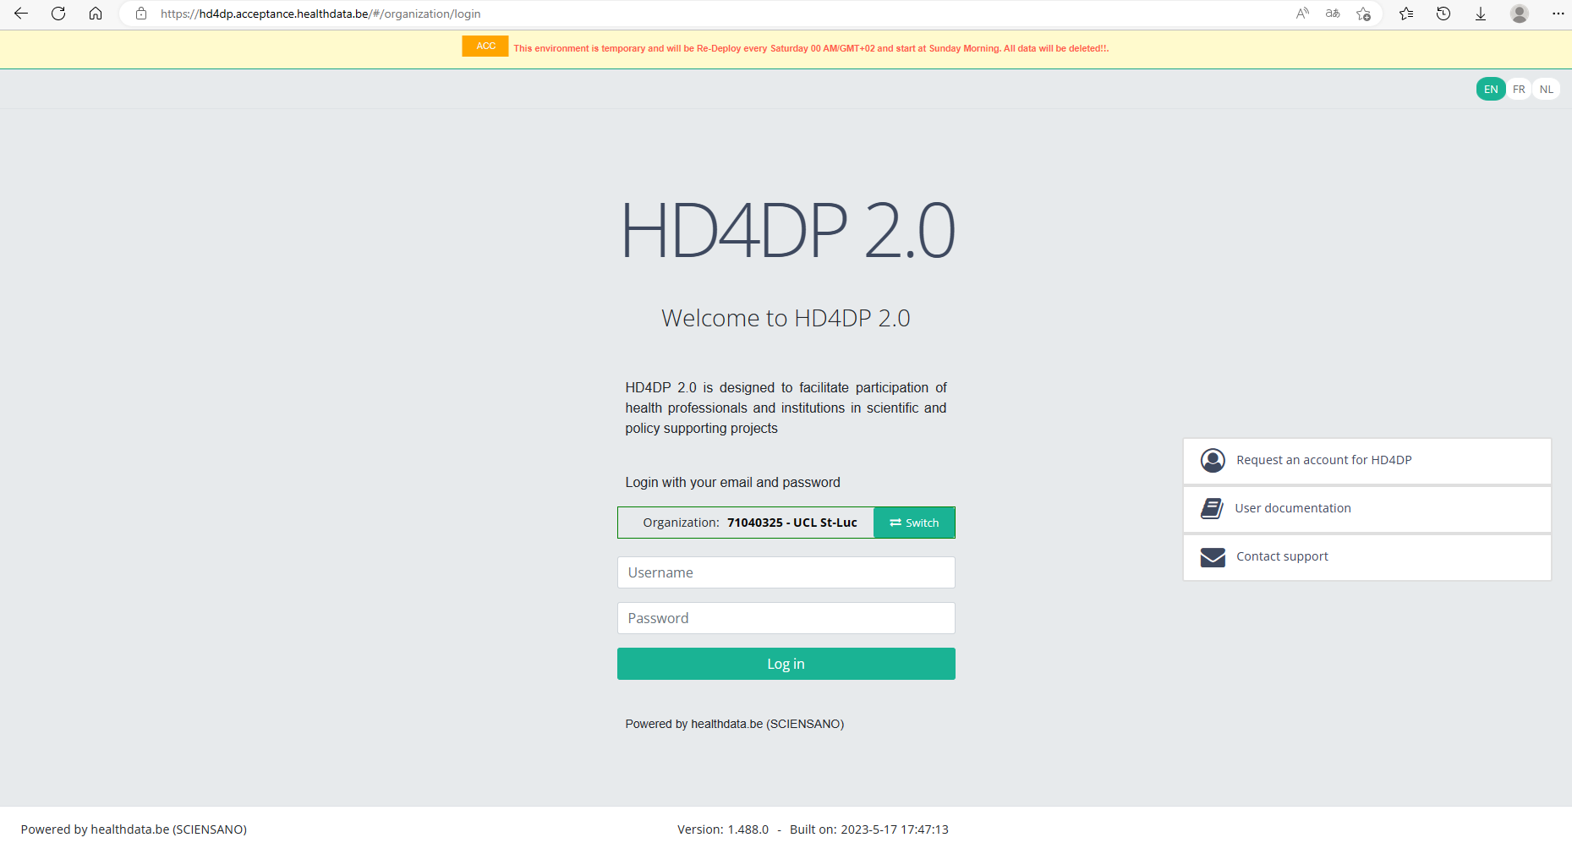The image size is (1572, 843).
Task: Reload the page with refresh icon
Action: click(x=58, y=14)
